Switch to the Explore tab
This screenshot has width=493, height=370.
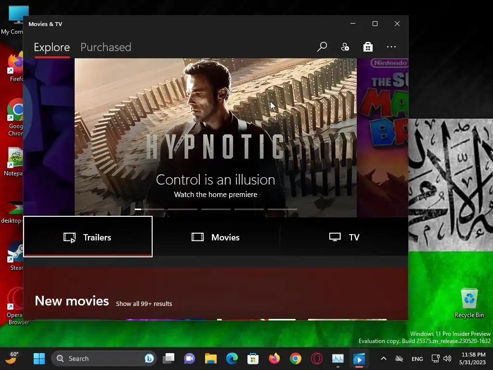tap(52, 47)
